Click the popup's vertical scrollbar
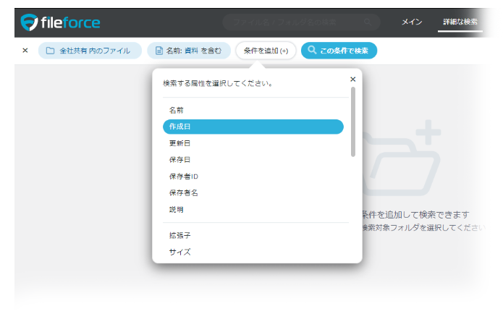503x319 pixels. (353, 122)
